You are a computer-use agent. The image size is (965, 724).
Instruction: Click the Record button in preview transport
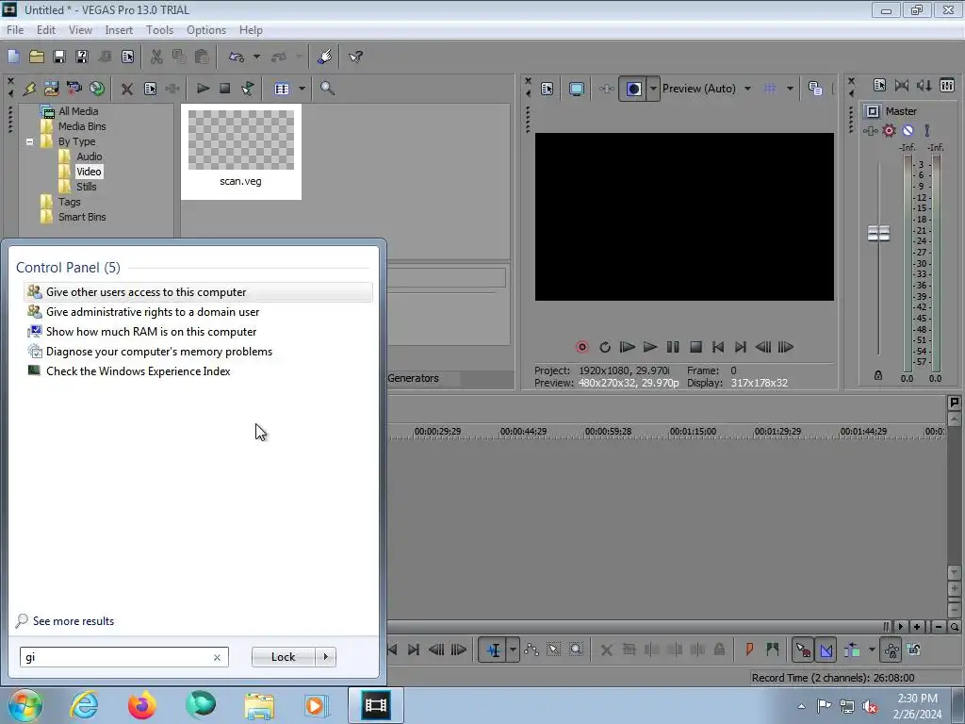click(x=581, y=347)
